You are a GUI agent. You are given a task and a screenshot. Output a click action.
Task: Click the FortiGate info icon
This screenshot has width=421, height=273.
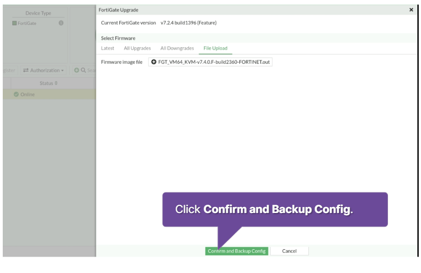click(x=61, y=23)
